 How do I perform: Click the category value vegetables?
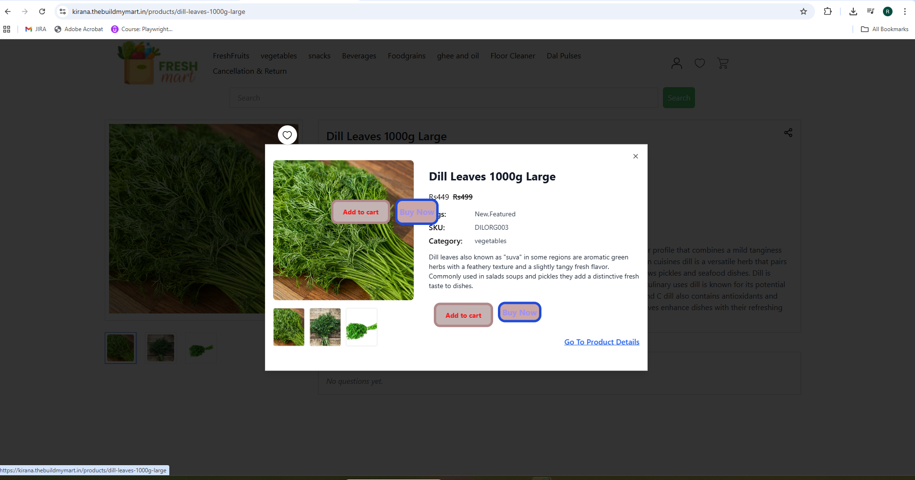[490, 241]
